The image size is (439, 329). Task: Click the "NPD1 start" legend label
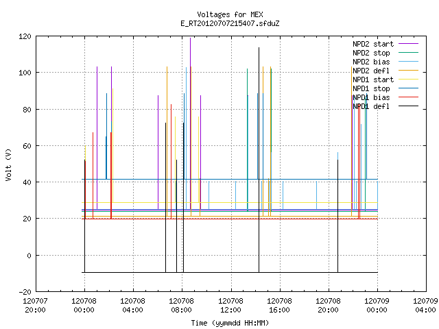pyautogui.click(x=373, y=80)
